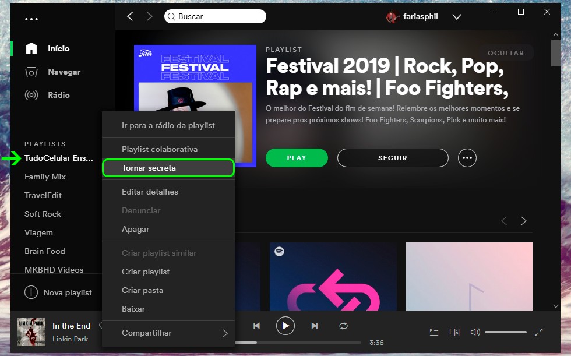Click the Linkin Park album art thumbnail
Viewport: 571px width, 356px height.
[31, 332]
